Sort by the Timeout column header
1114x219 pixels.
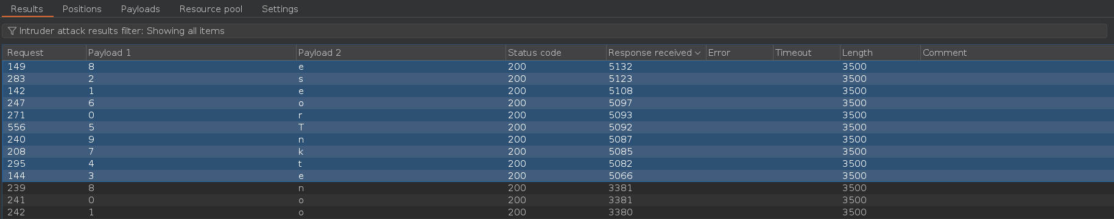coord(806,53)
